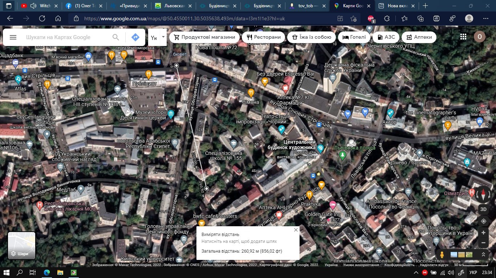Switch to the Нова вкладка tab
Screen dimensions: 496x278
click(396, 6)
